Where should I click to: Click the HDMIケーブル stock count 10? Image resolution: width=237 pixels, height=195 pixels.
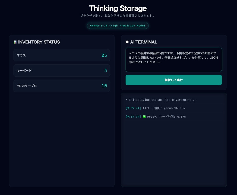[x=104, y=86]
